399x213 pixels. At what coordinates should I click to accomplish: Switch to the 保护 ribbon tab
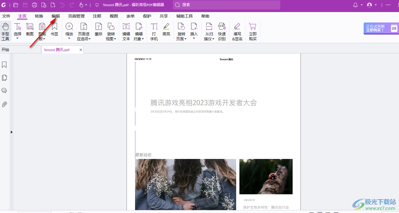click(147, 16)
